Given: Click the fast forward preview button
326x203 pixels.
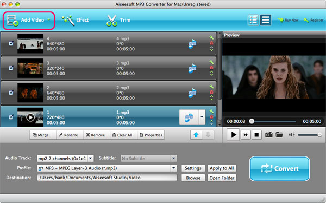Looking at the screenshot, I should 246,135.
